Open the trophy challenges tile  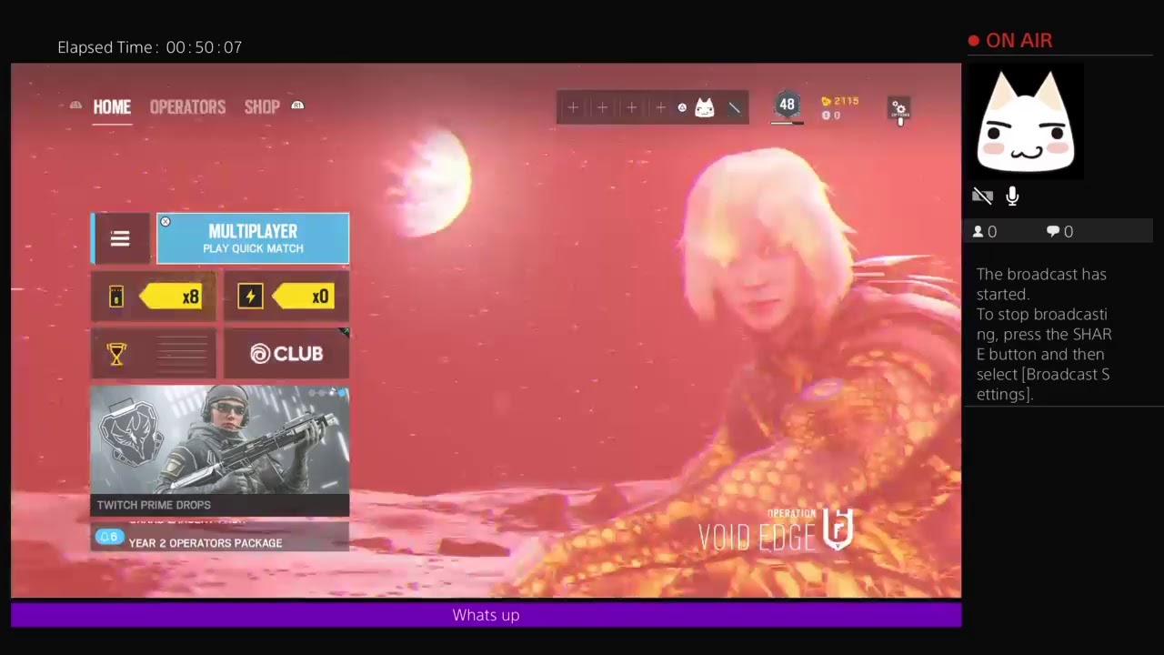tap(154, 353)
